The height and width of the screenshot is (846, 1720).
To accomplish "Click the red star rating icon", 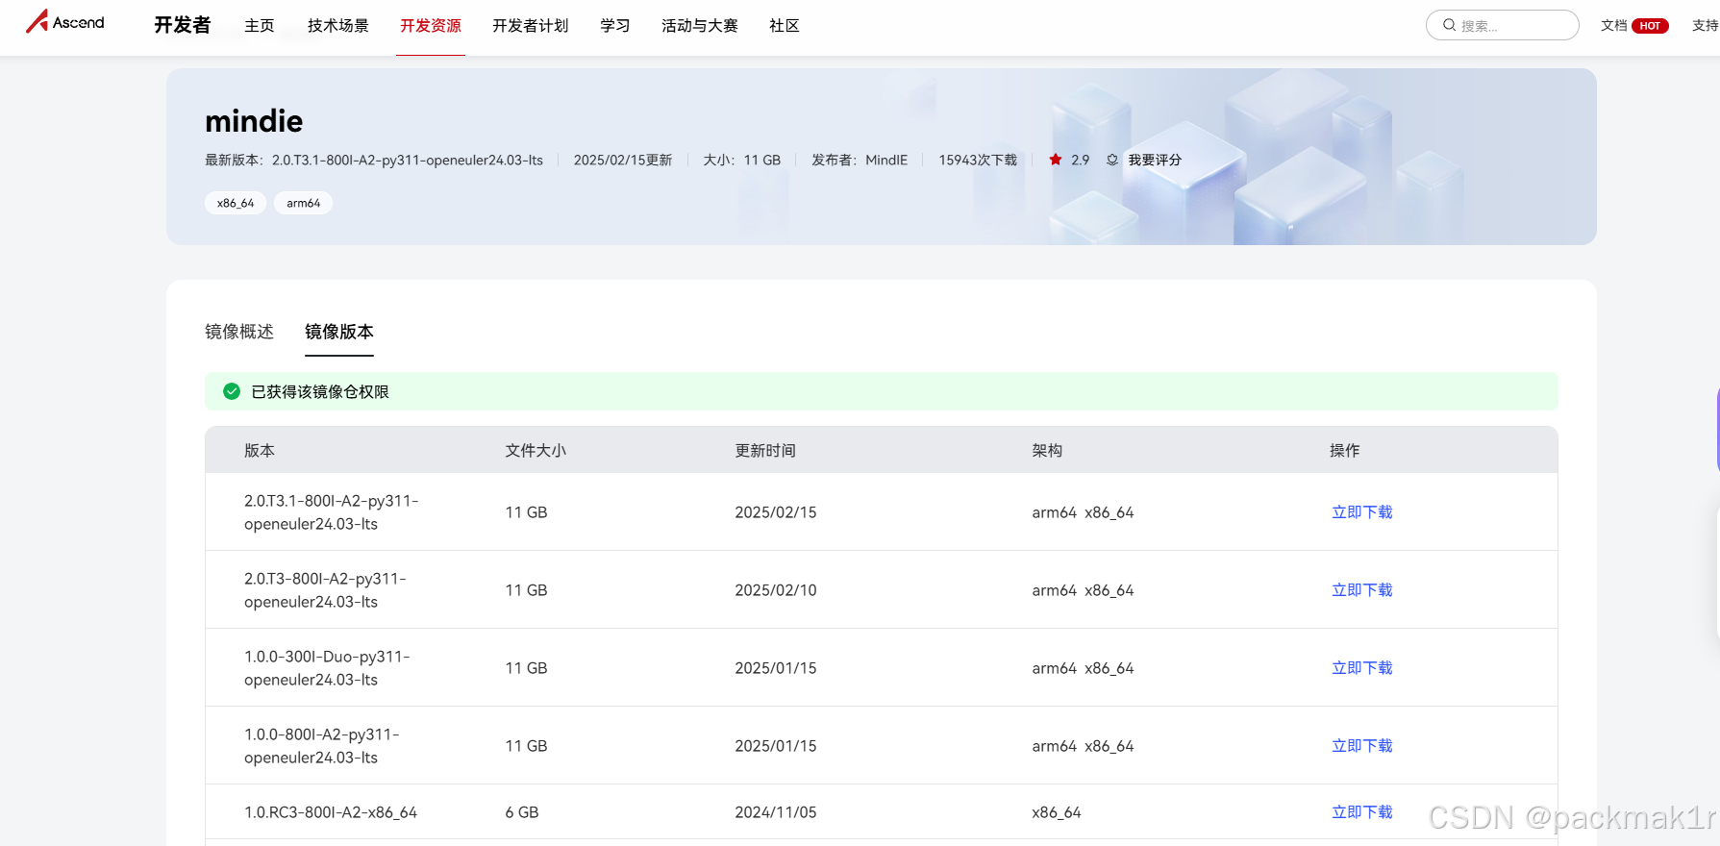I will 1056,160.
